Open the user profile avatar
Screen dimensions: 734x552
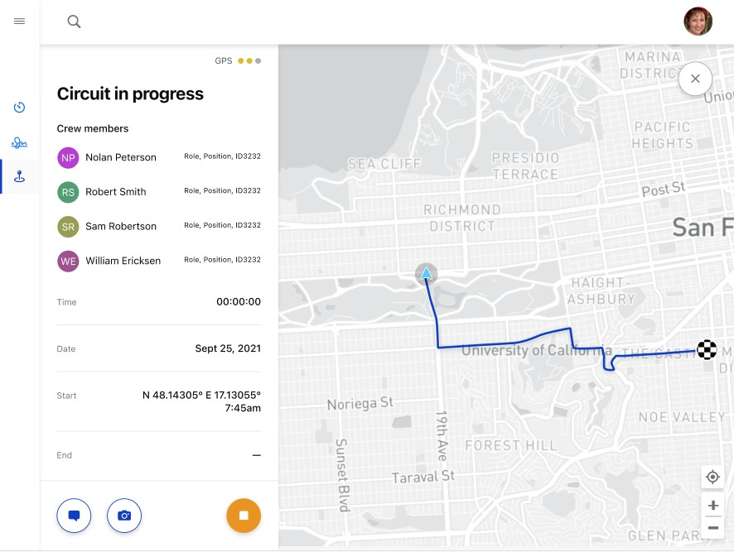tap(698, 22)
